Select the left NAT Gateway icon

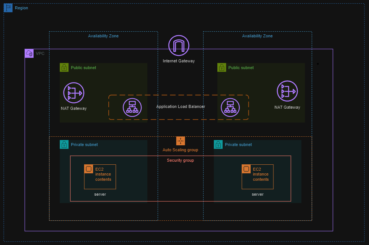pyautogui.click(x=74, y=93)
